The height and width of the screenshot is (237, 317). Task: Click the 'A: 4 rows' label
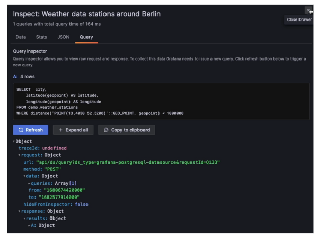(x=24, y=77)
